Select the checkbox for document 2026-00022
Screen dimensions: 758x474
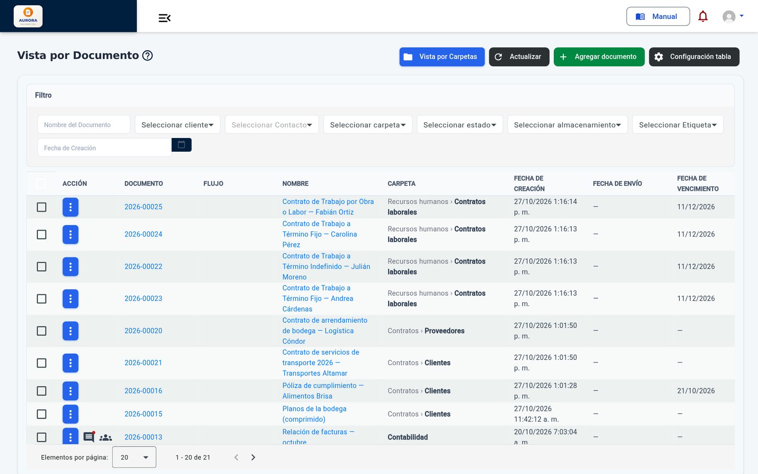(x=42, y=266)
